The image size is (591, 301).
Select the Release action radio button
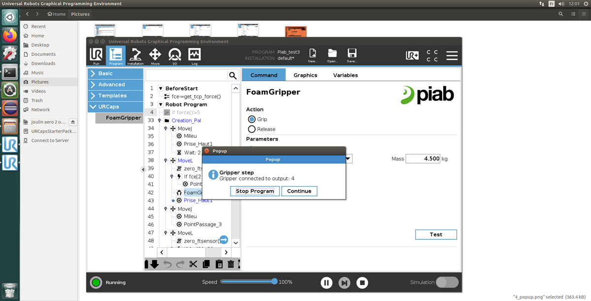tap(252, 129)
